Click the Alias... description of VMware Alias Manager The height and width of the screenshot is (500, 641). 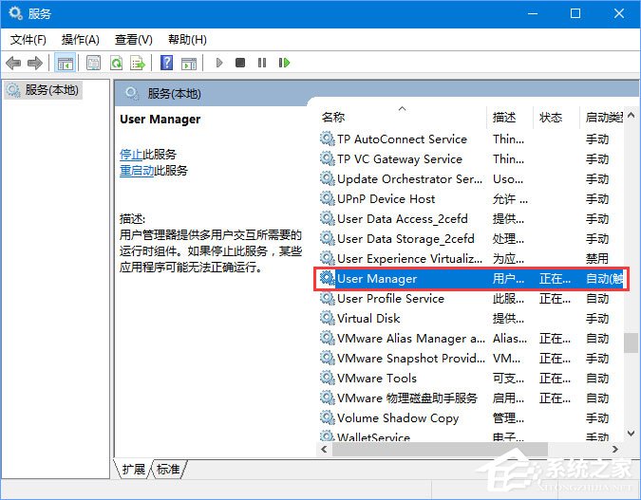point(510,338)
